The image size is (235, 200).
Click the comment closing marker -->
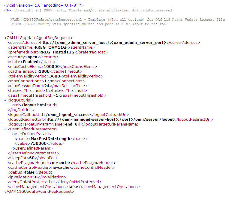[x=10, y=33]
